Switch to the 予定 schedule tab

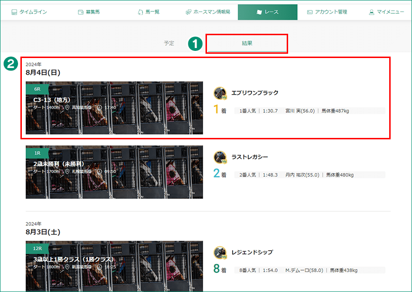coord(169,43)
